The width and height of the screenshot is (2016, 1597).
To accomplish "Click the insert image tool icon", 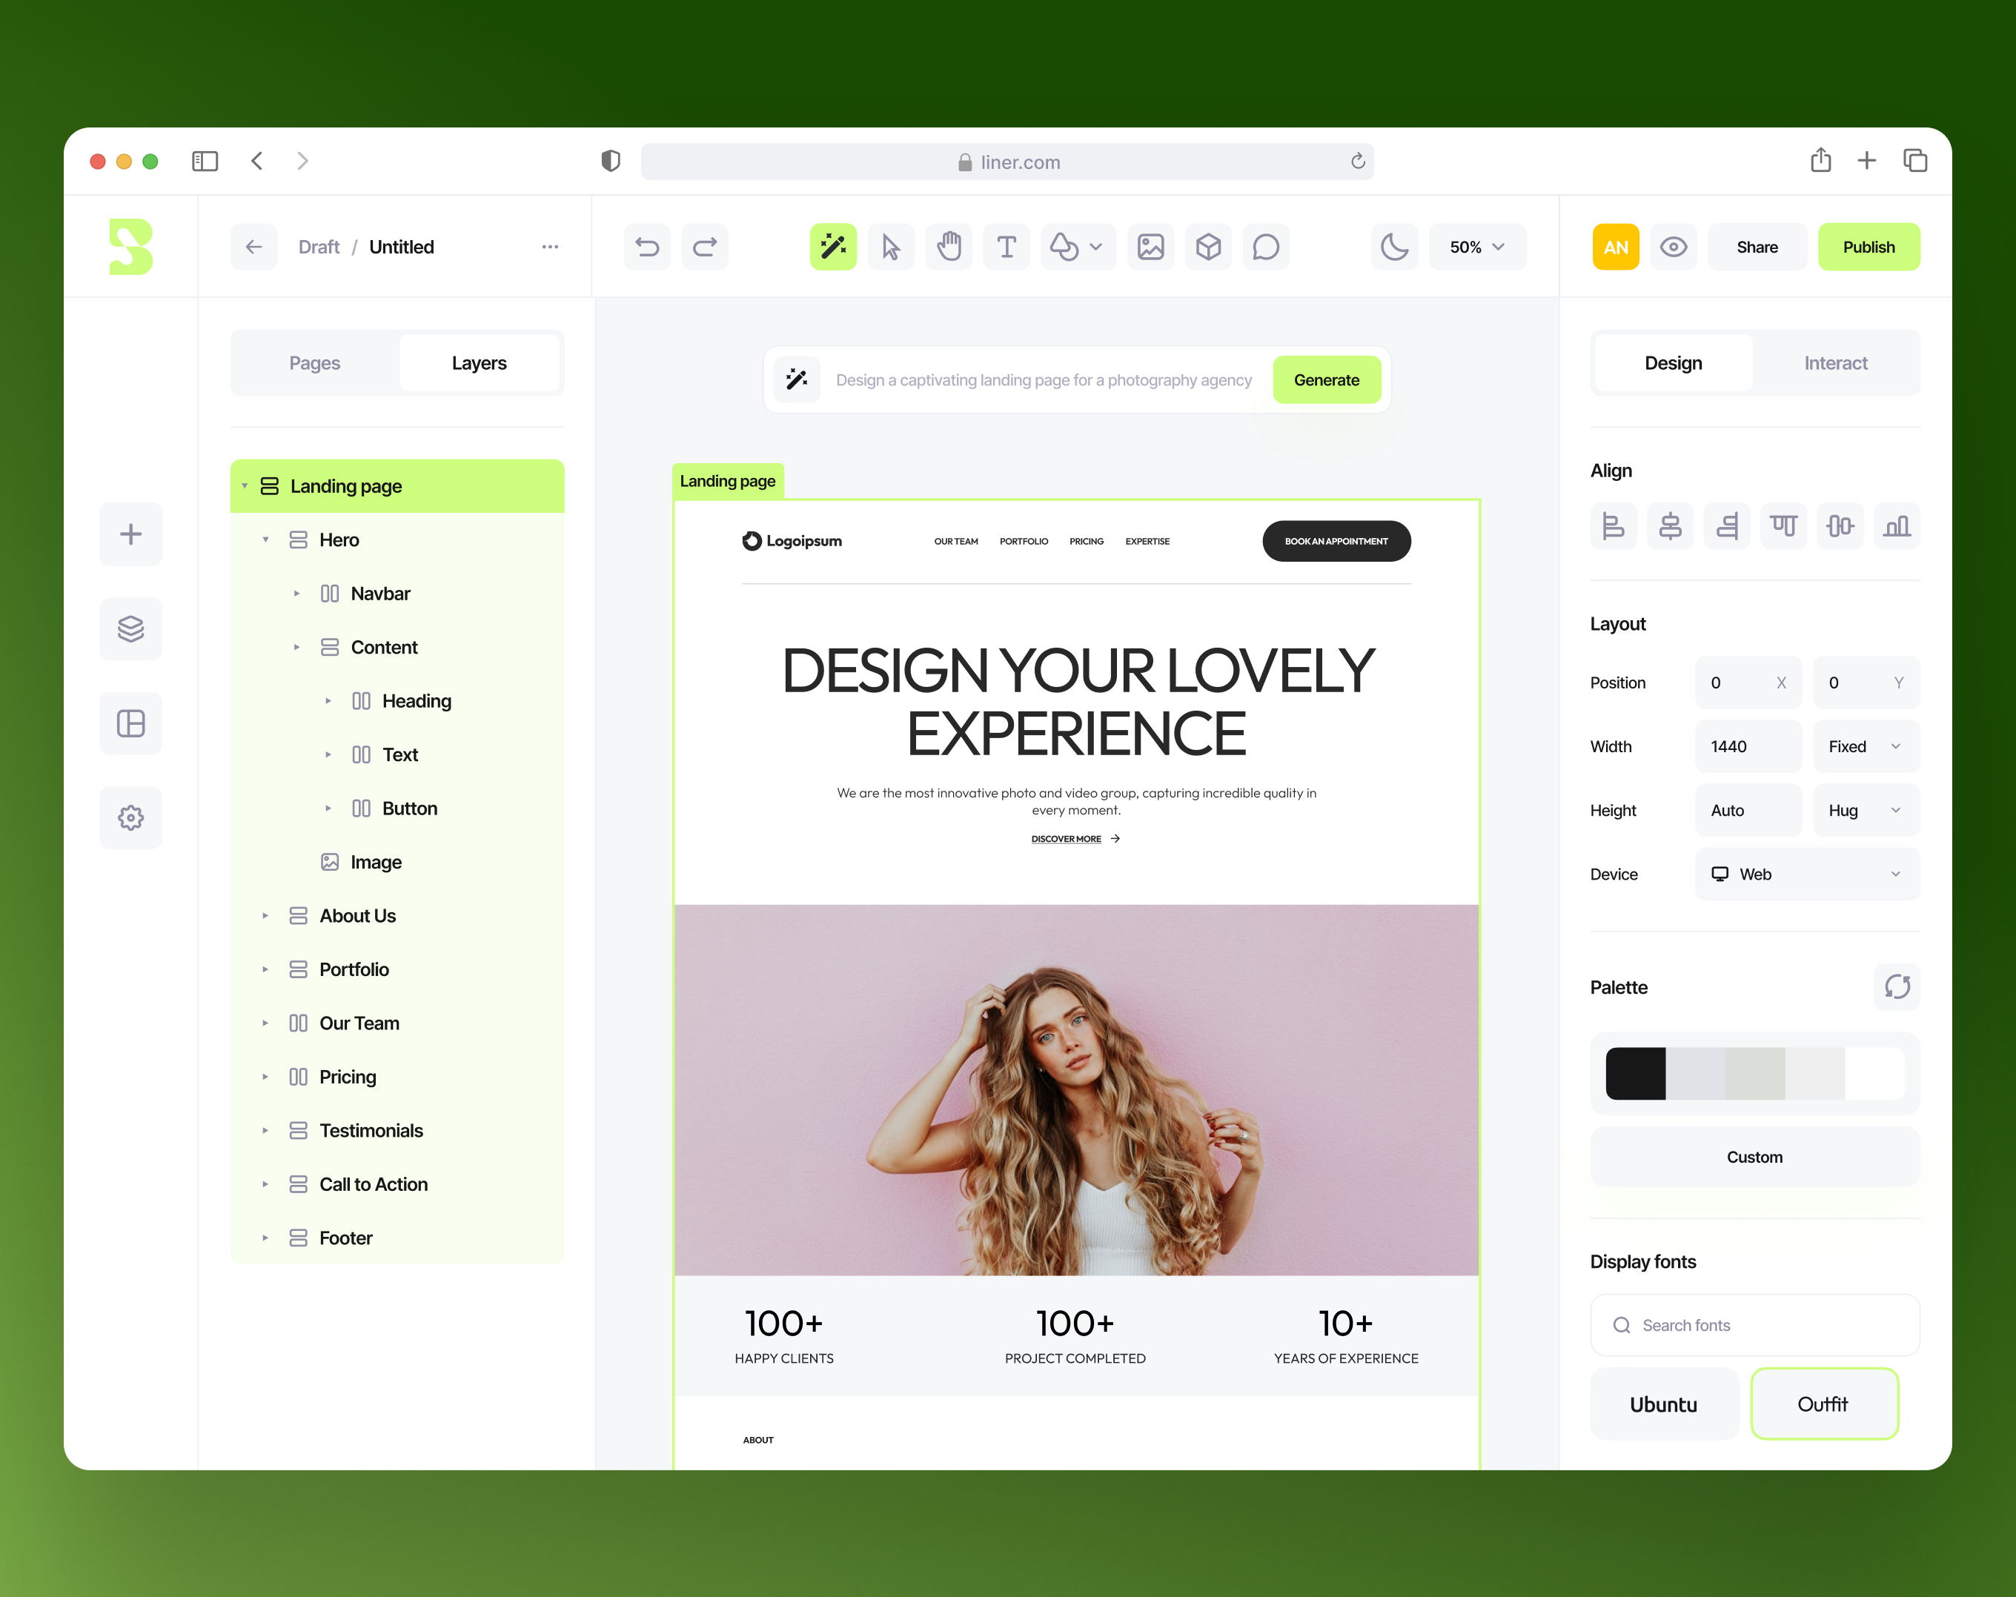I will 1150,247.
